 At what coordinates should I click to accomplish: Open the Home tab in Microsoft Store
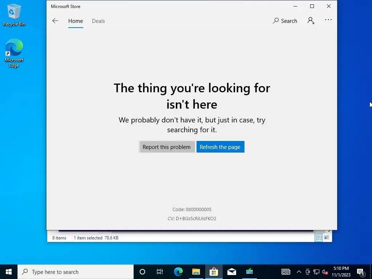76,21
